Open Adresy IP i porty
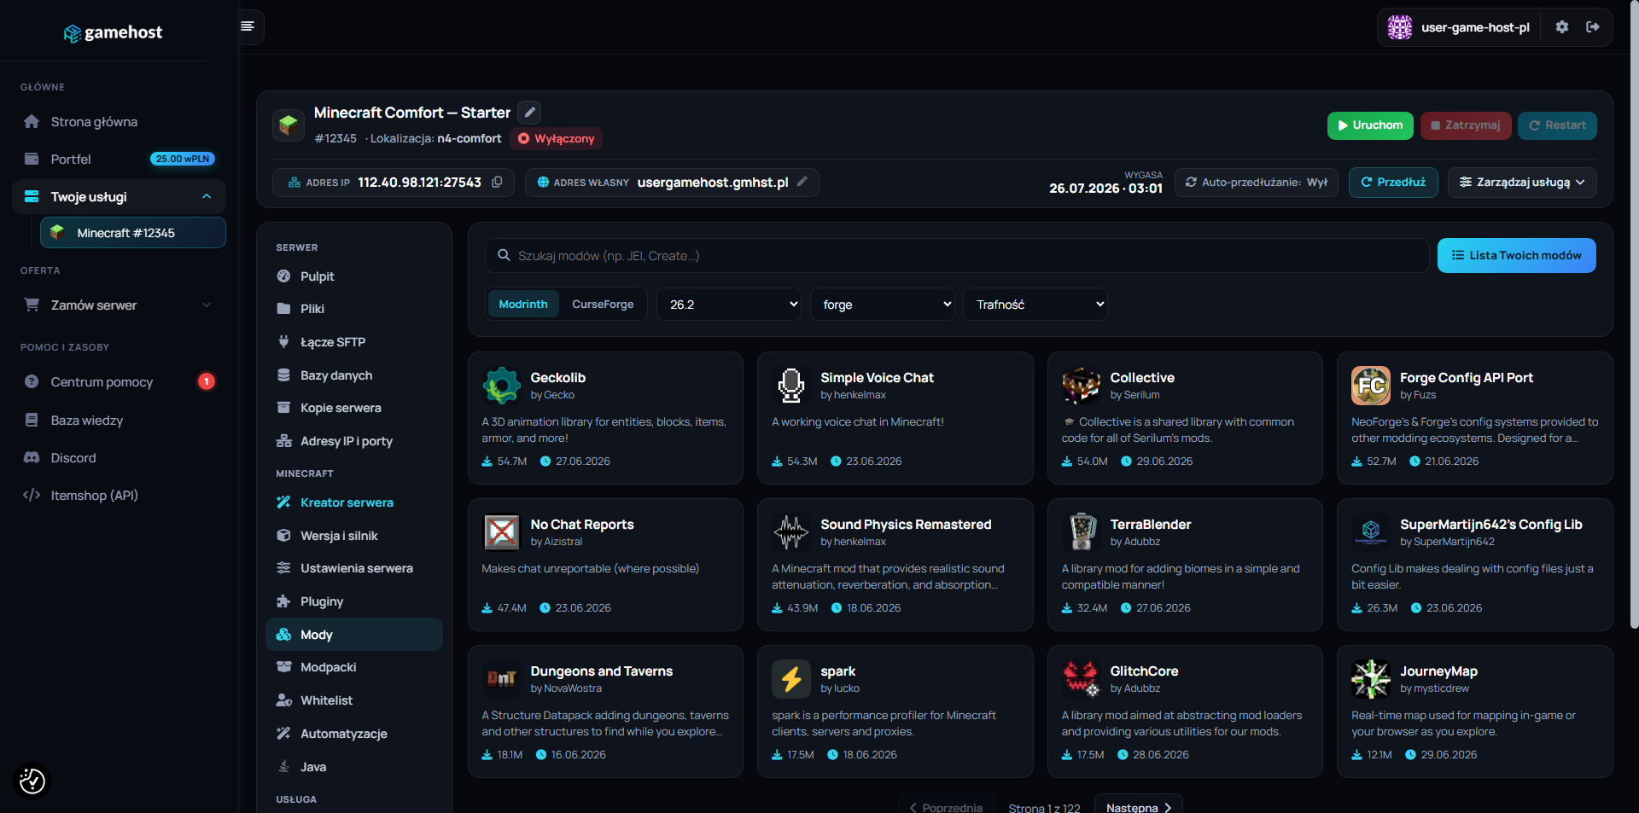The image size is (1639, 813). coord(354,440)
